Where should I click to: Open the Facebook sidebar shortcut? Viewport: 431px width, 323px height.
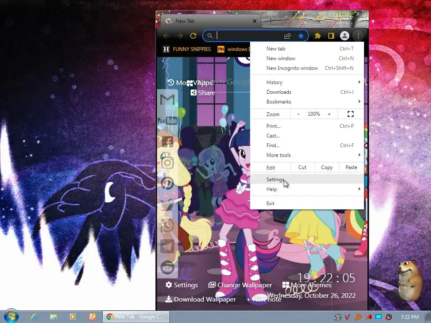pyautogui.click(x=168, y=142)
